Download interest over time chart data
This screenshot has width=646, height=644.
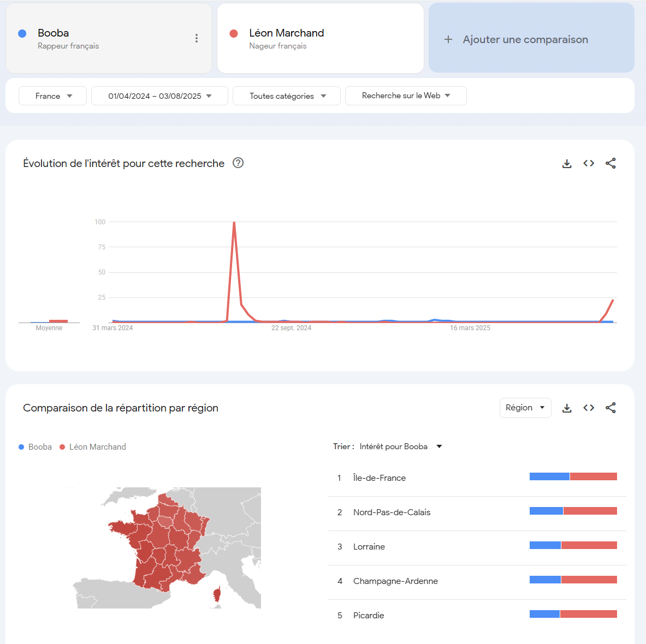[x=567, y=164]
